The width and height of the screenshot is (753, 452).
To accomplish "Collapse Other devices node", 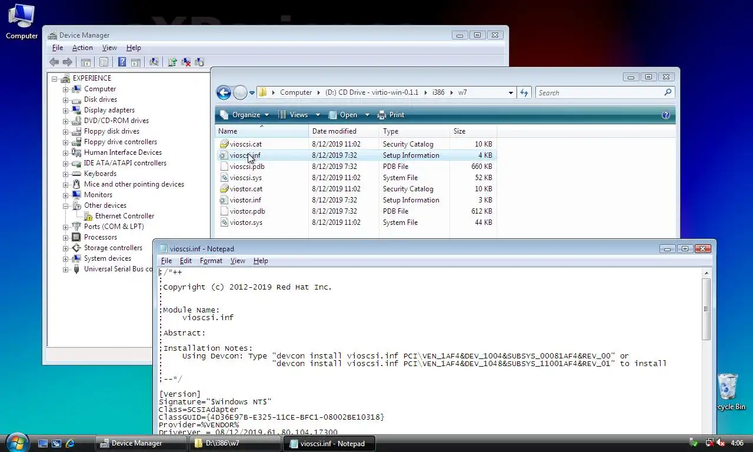I will [66, 205].
